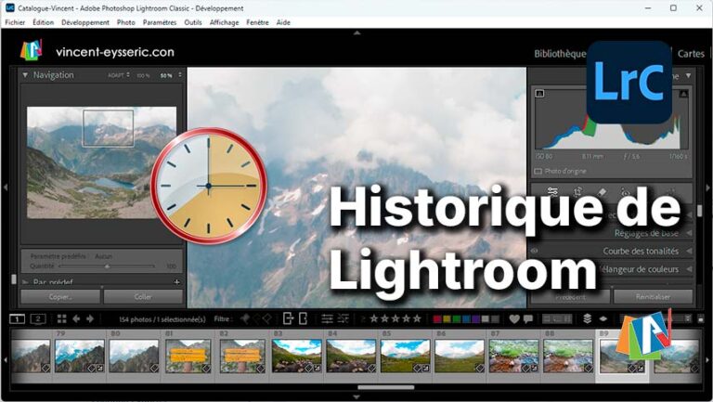Open the Fichier menu

click(15, 22)
